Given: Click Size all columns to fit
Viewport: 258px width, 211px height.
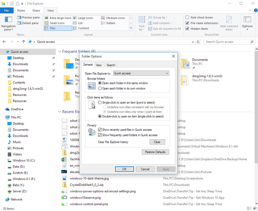Looking at the screenshot, I should click(164, 29).
